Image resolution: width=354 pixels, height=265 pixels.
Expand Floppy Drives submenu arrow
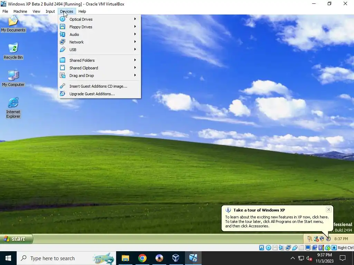(135, 27)
